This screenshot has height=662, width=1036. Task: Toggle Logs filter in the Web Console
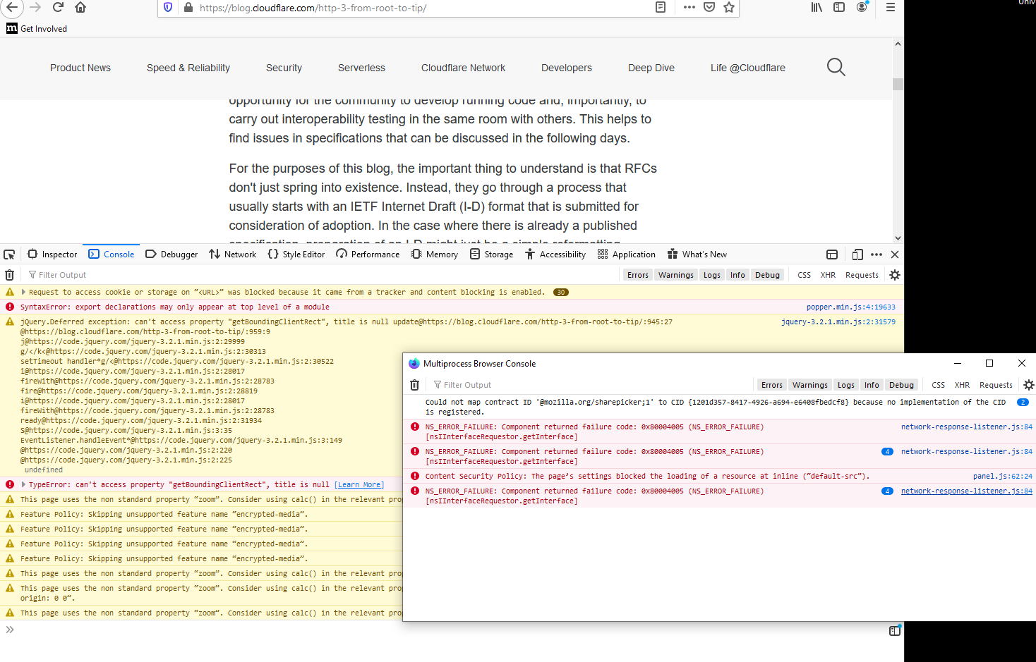coord(712,275)
